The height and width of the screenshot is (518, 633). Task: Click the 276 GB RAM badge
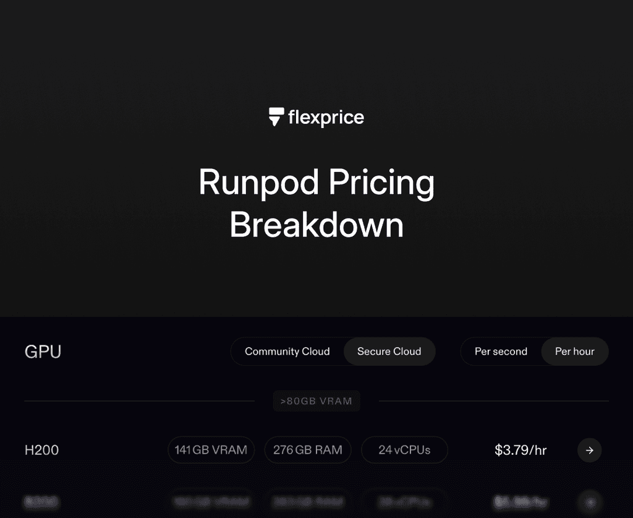[x=308, y=450]
